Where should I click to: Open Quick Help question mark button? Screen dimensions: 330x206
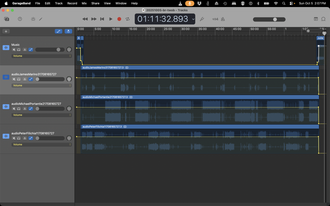point(20,19)
